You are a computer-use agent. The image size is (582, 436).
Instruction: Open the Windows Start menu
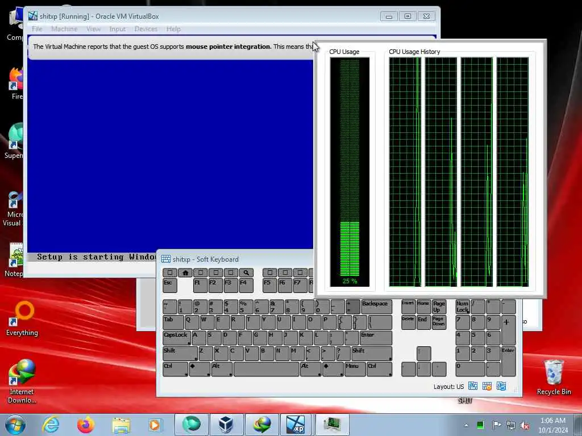[15, 425]
